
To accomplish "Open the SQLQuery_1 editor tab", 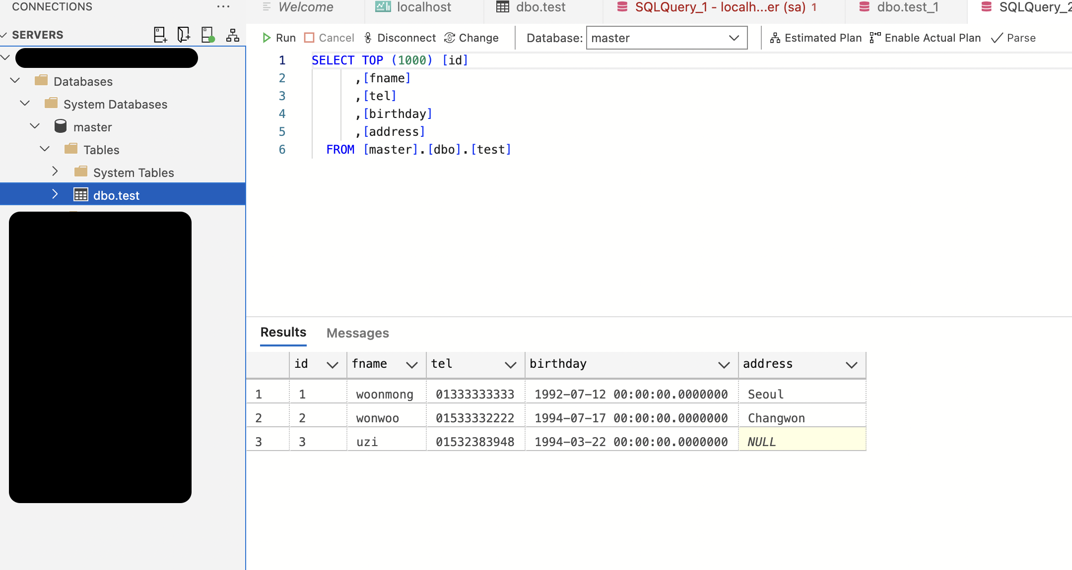I will coord(719,7).
